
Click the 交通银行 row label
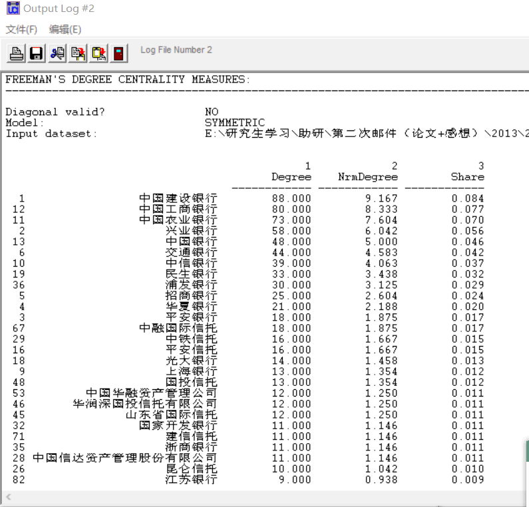pos(191,252)
